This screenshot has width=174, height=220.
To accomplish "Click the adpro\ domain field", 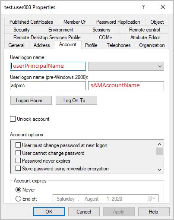I will point(48,86).
